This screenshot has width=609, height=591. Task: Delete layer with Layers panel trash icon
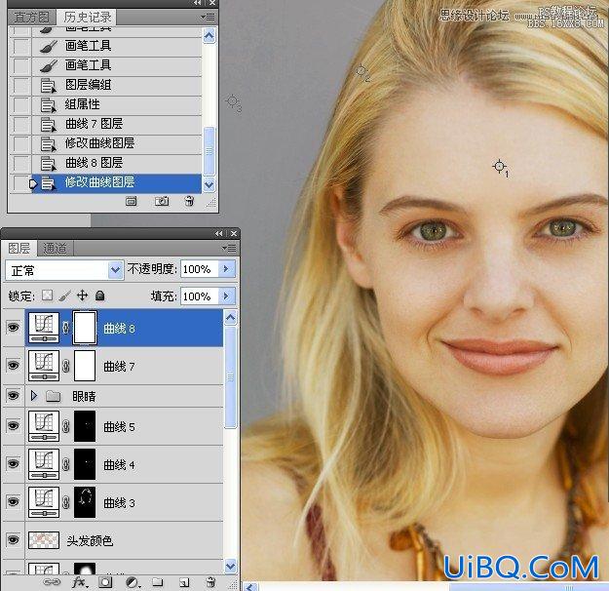click(210, 582)
